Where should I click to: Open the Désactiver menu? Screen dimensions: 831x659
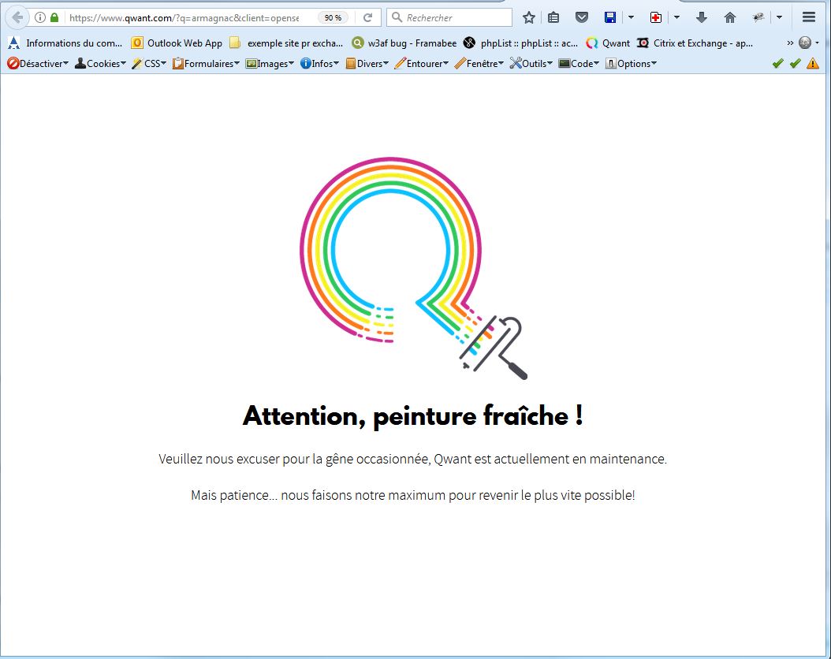[x=37, y=63]
